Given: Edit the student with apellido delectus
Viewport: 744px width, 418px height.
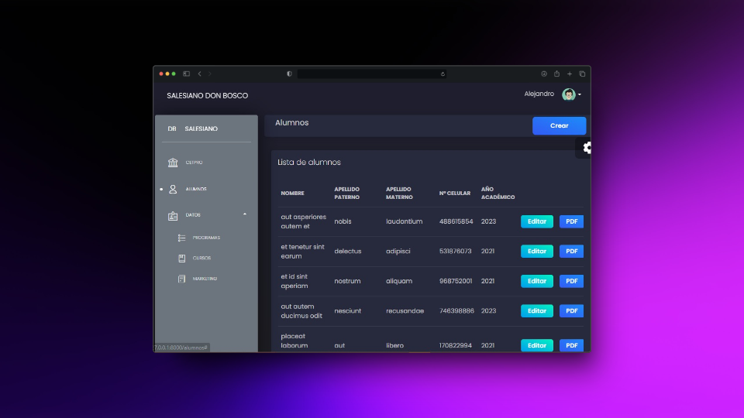Looking at the screenshot, I should [x=536, y=251].
